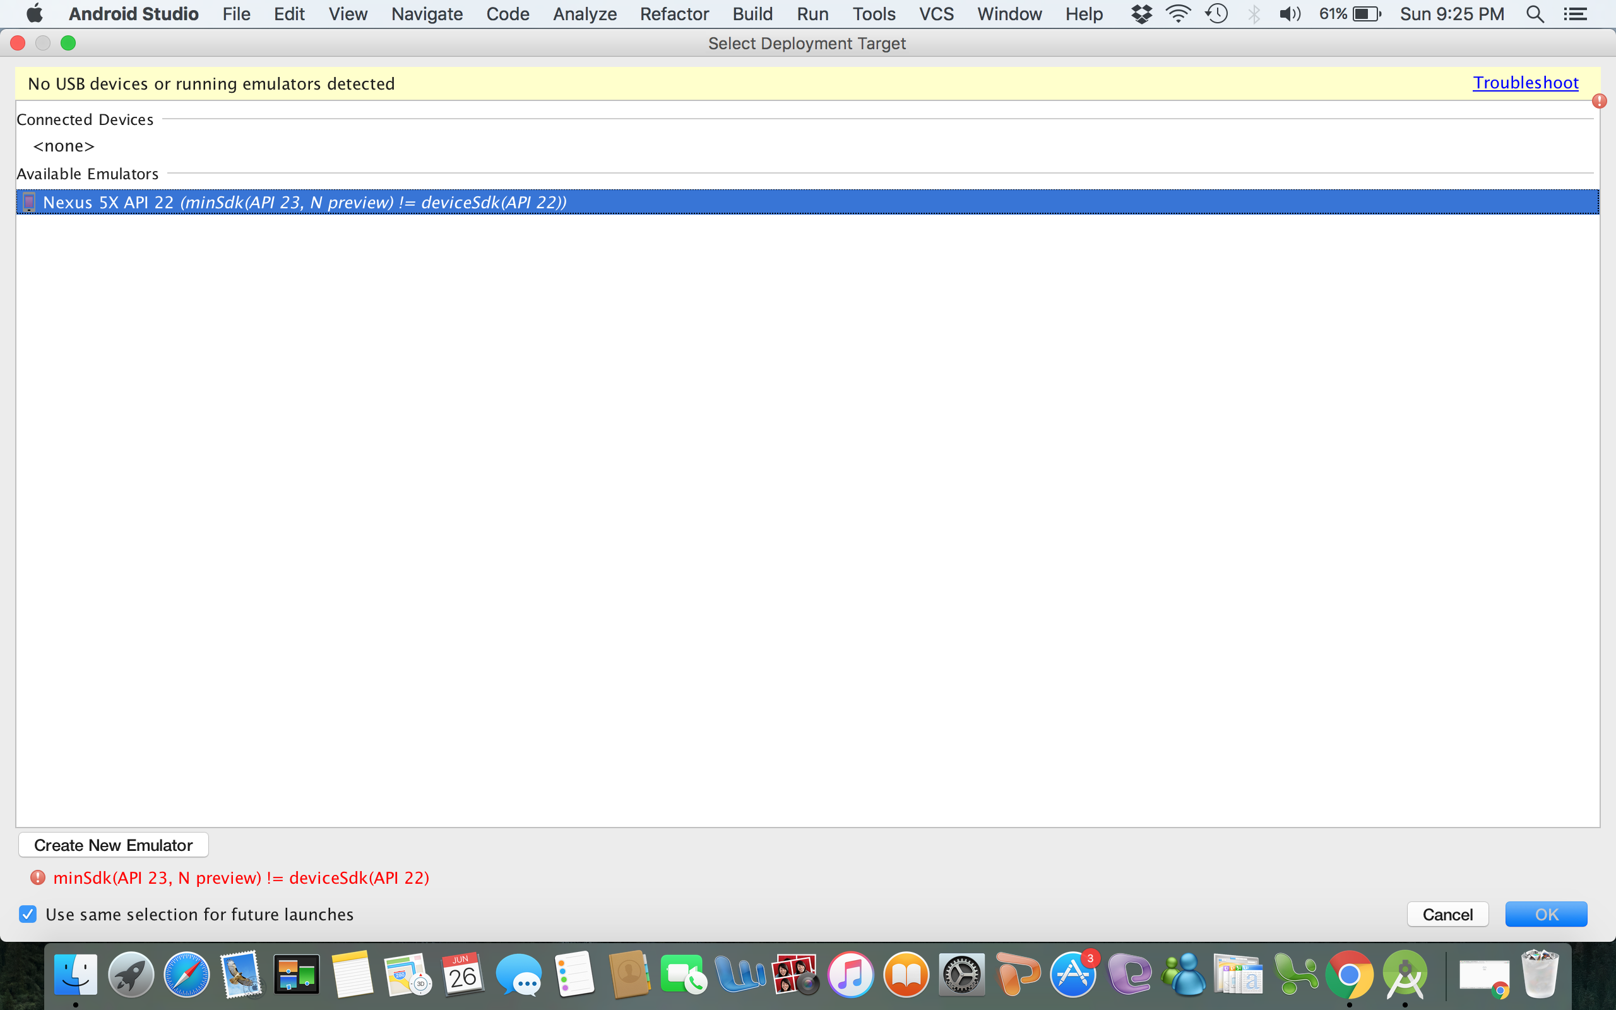The width and height of the screenshot is (1616, 1010).
Task: Open the Wi-Fi status menu
Action: coord(1178,14)
